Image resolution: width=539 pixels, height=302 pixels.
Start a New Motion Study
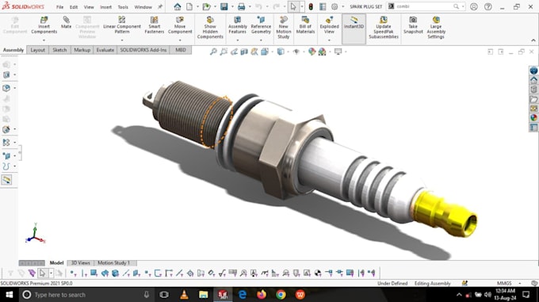(x=284, y=28)
